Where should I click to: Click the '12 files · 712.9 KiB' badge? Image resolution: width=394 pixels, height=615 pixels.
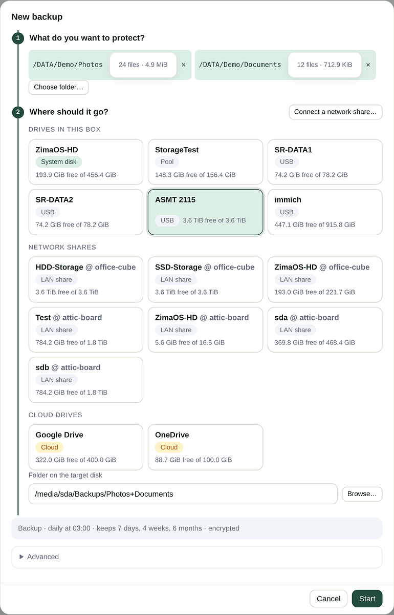pos(324,65)
